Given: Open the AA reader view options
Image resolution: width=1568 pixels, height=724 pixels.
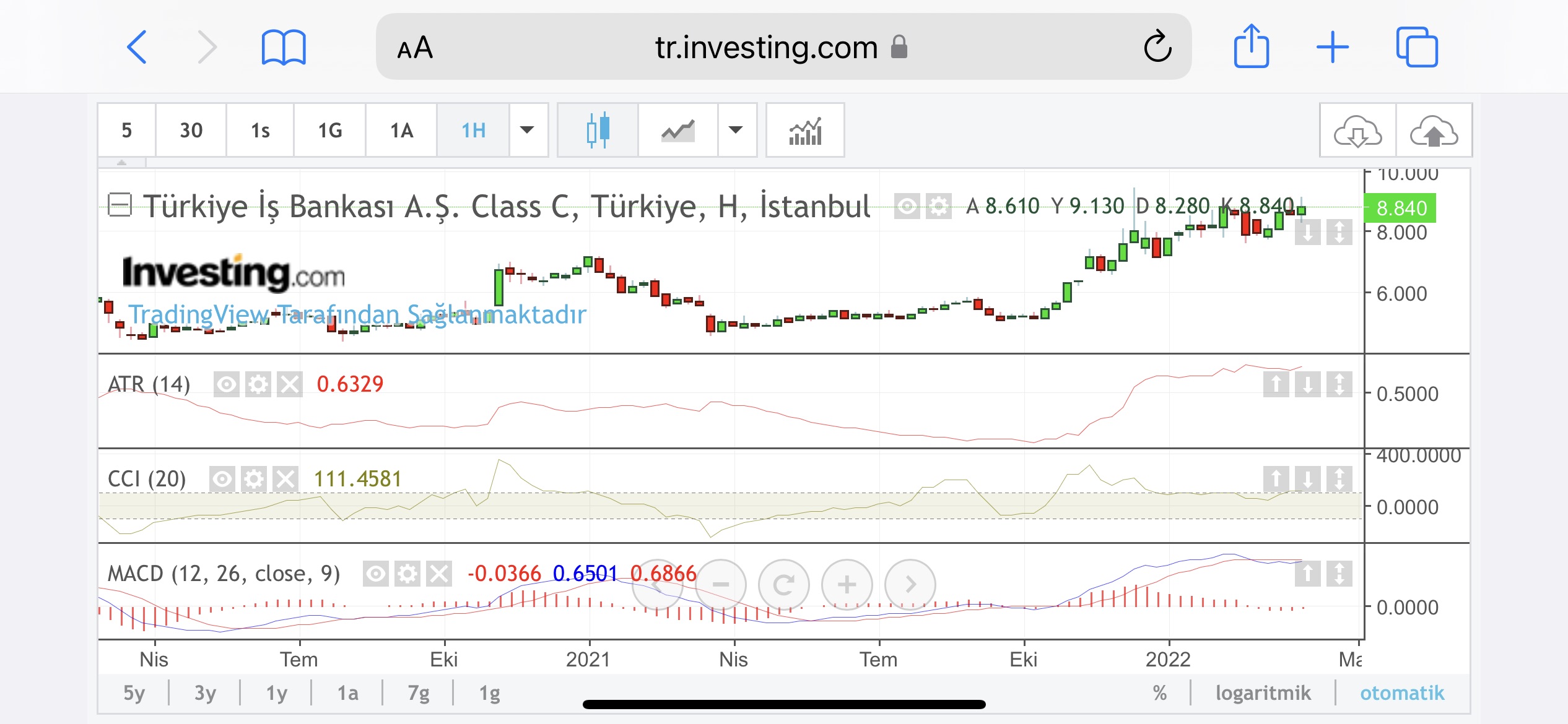Looking at the screenshot, I should [x=415, y=48].
